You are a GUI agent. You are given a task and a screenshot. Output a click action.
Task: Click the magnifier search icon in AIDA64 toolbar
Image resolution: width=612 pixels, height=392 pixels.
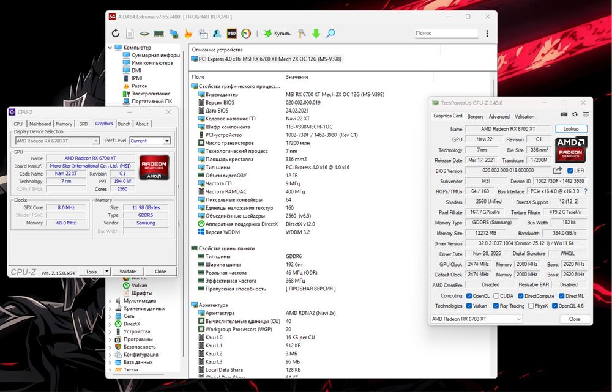(x=330, y=34)
